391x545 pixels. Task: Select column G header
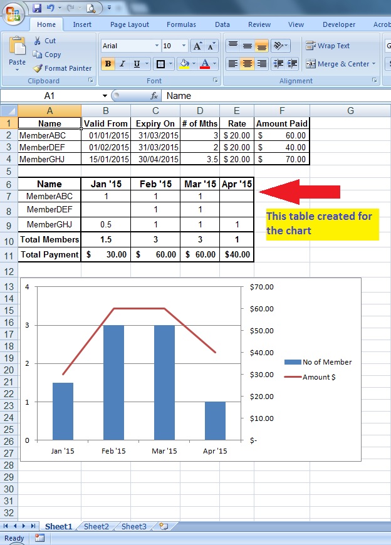point(350,111)
